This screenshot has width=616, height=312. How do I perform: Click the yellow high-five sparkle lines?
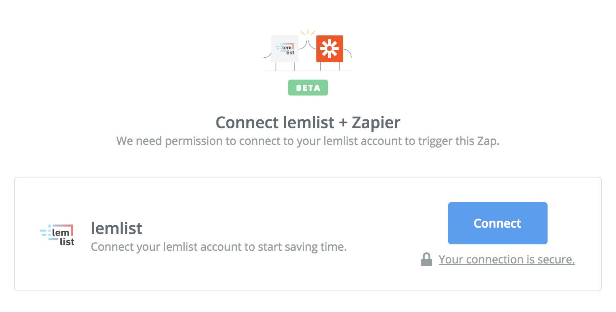pos(308,32)
